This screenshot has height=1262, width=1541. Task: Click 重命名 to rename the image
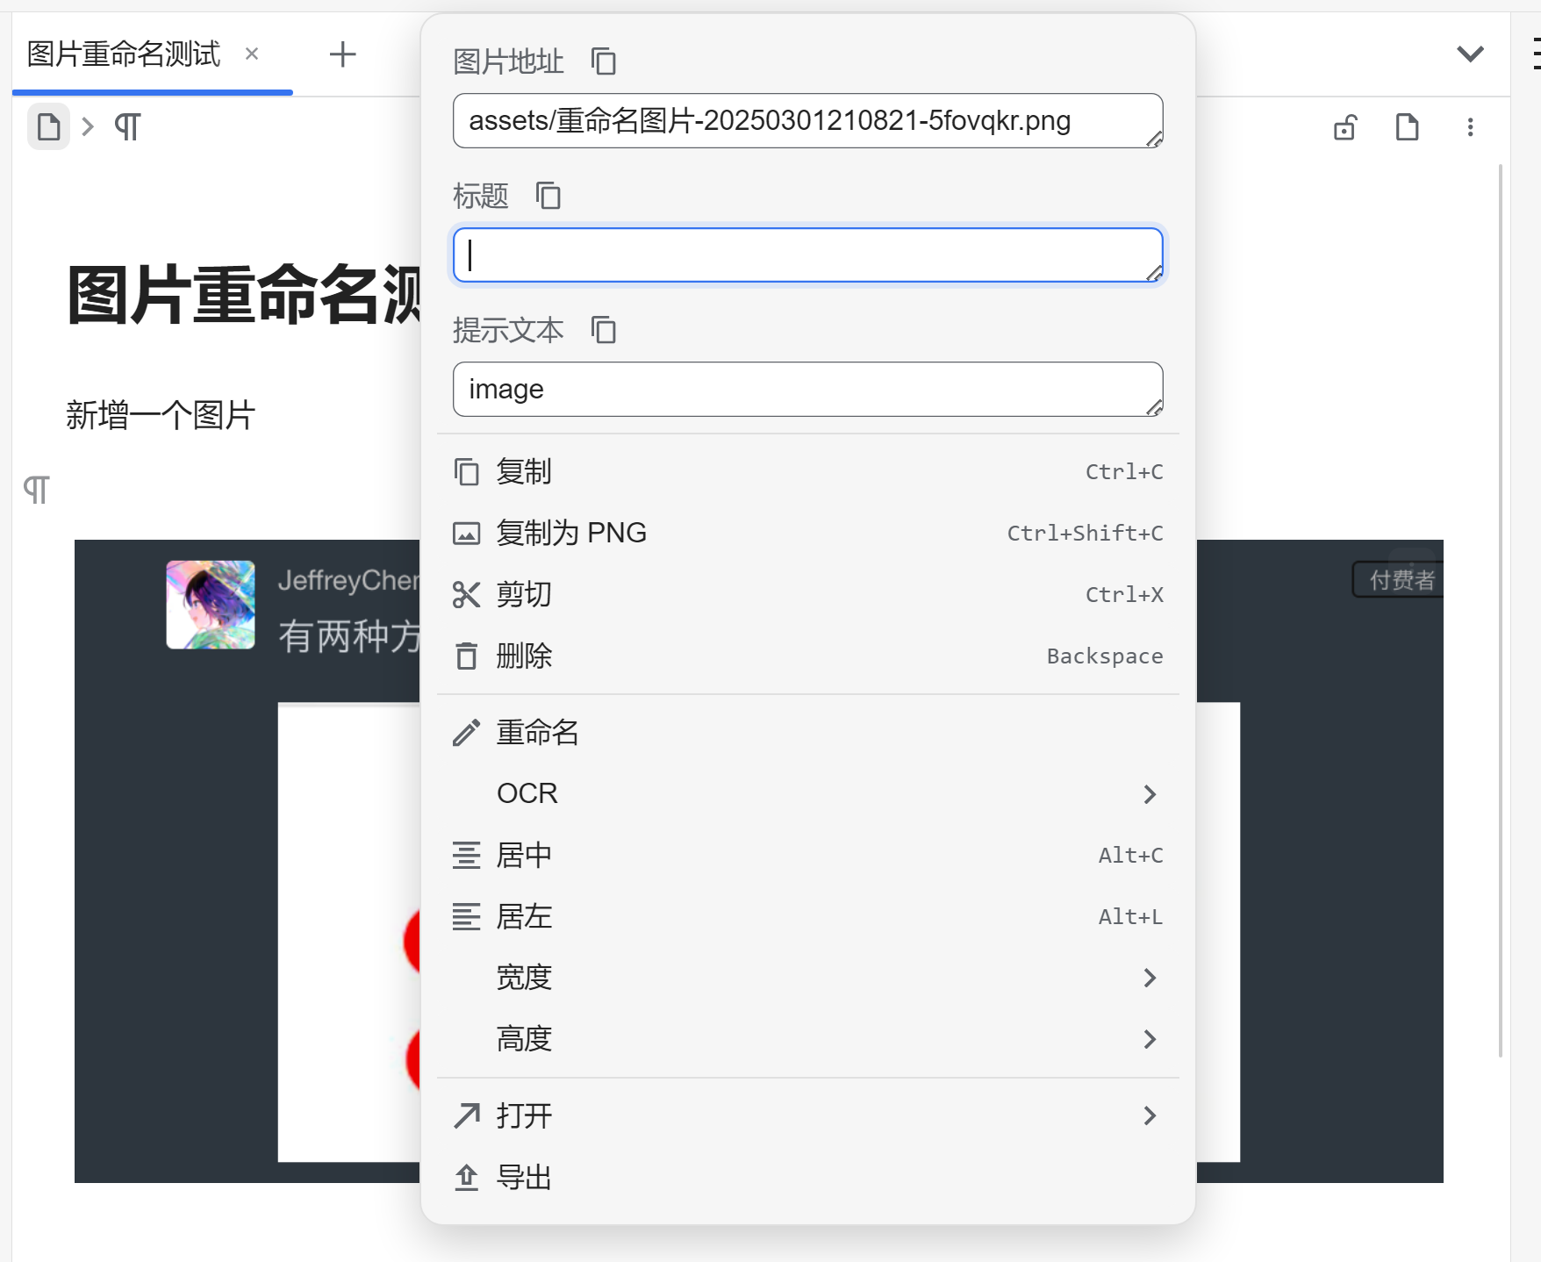(807, 733)
